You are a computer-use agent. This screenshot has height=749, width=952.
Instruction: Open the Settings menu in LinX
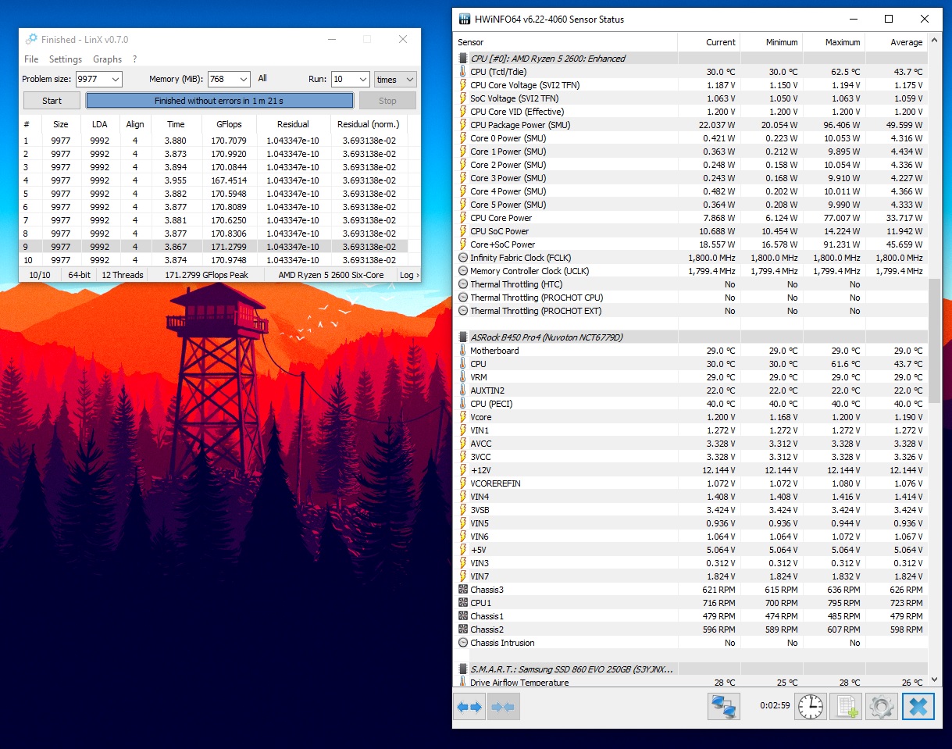click(x=66, y=59)
